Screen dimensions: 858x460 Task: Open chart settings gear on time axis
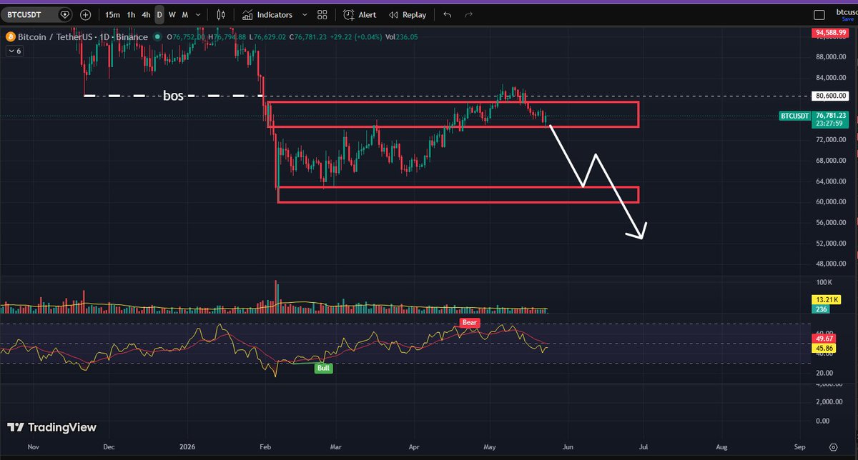pyautogui.click(x=833, y=446)
